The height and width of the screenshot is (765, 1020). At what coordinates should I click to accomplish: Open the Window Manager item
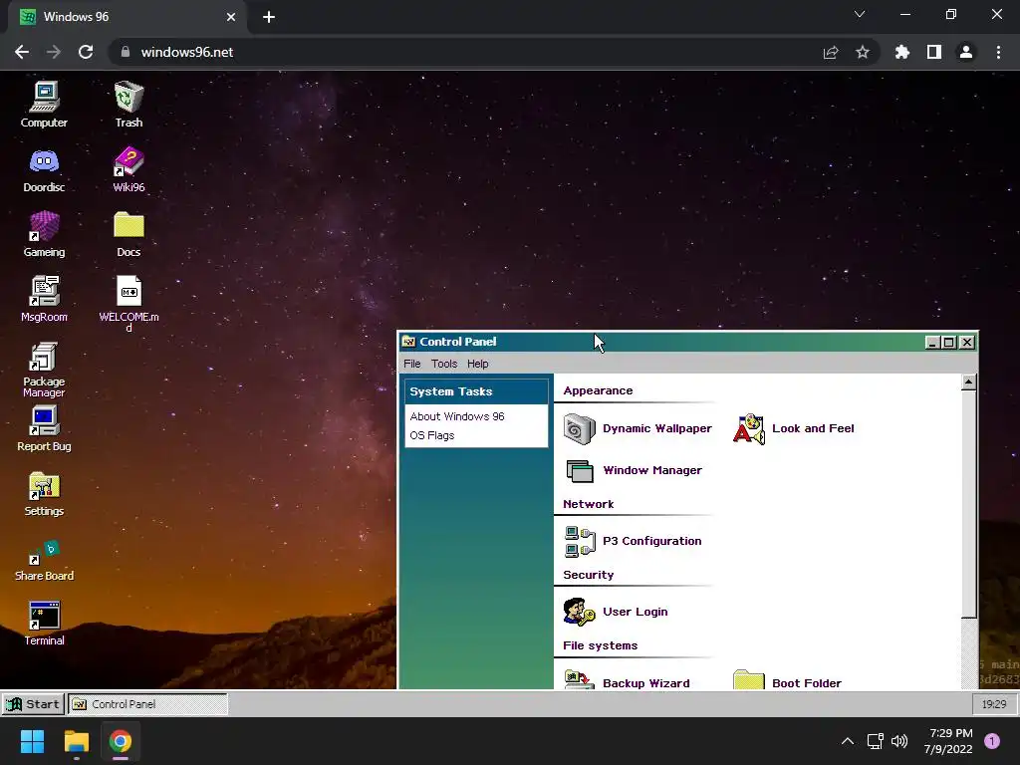click(634, 470)
